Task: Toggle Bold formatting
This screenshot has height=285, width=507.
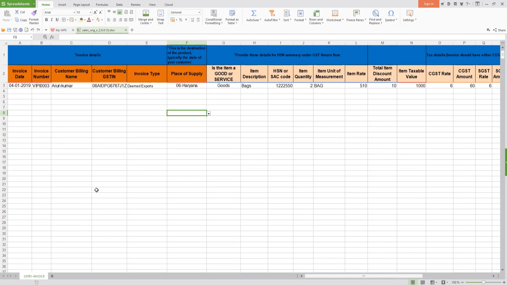Action: (46, 20)
